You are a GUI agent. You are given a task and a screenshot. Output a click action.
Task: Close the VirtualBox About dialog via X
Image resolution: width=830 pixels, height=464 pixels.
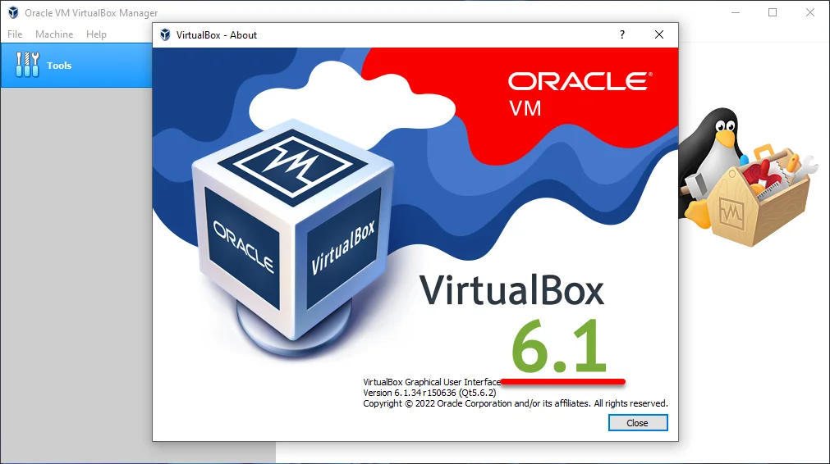point(659,35)
